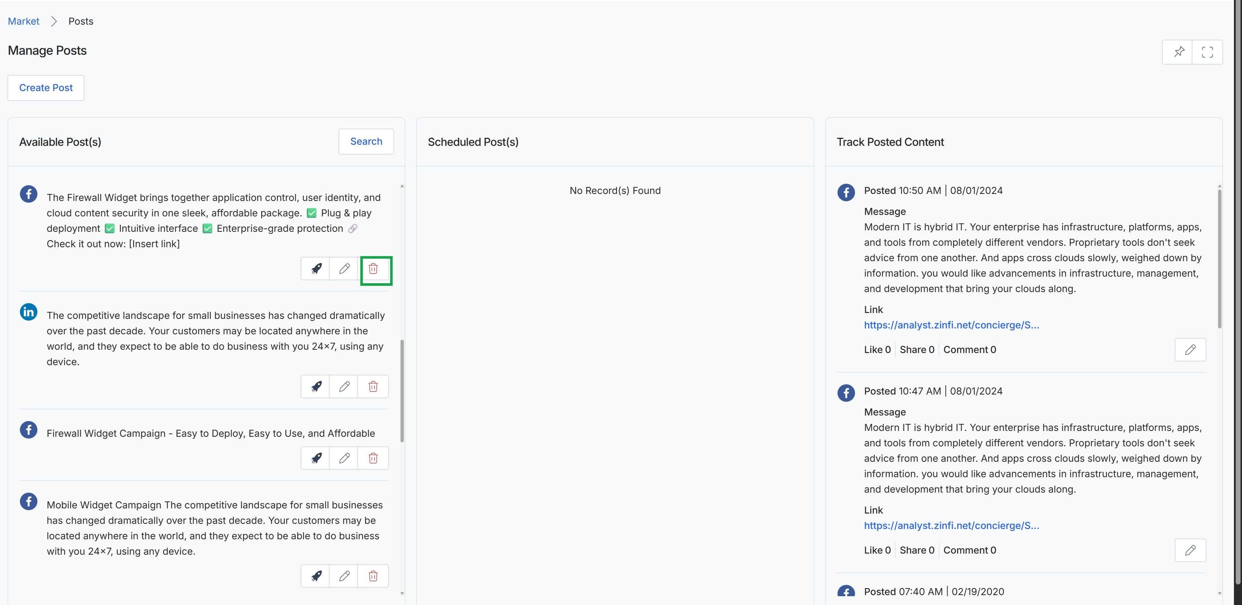The image size is (1242, 605).
Task: Edit the tracked post from 10:50 AM
Action: (1191, 349)
